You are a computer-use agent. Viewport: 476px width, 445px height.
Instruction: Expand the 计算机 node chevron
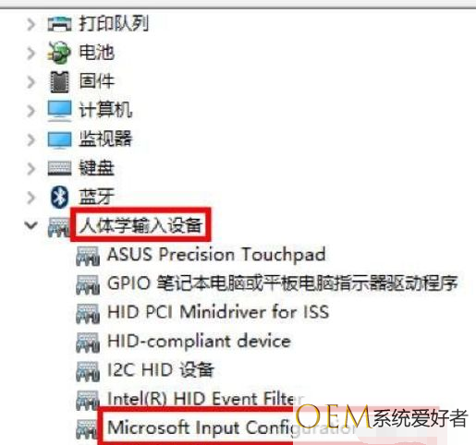coord(31,111)
